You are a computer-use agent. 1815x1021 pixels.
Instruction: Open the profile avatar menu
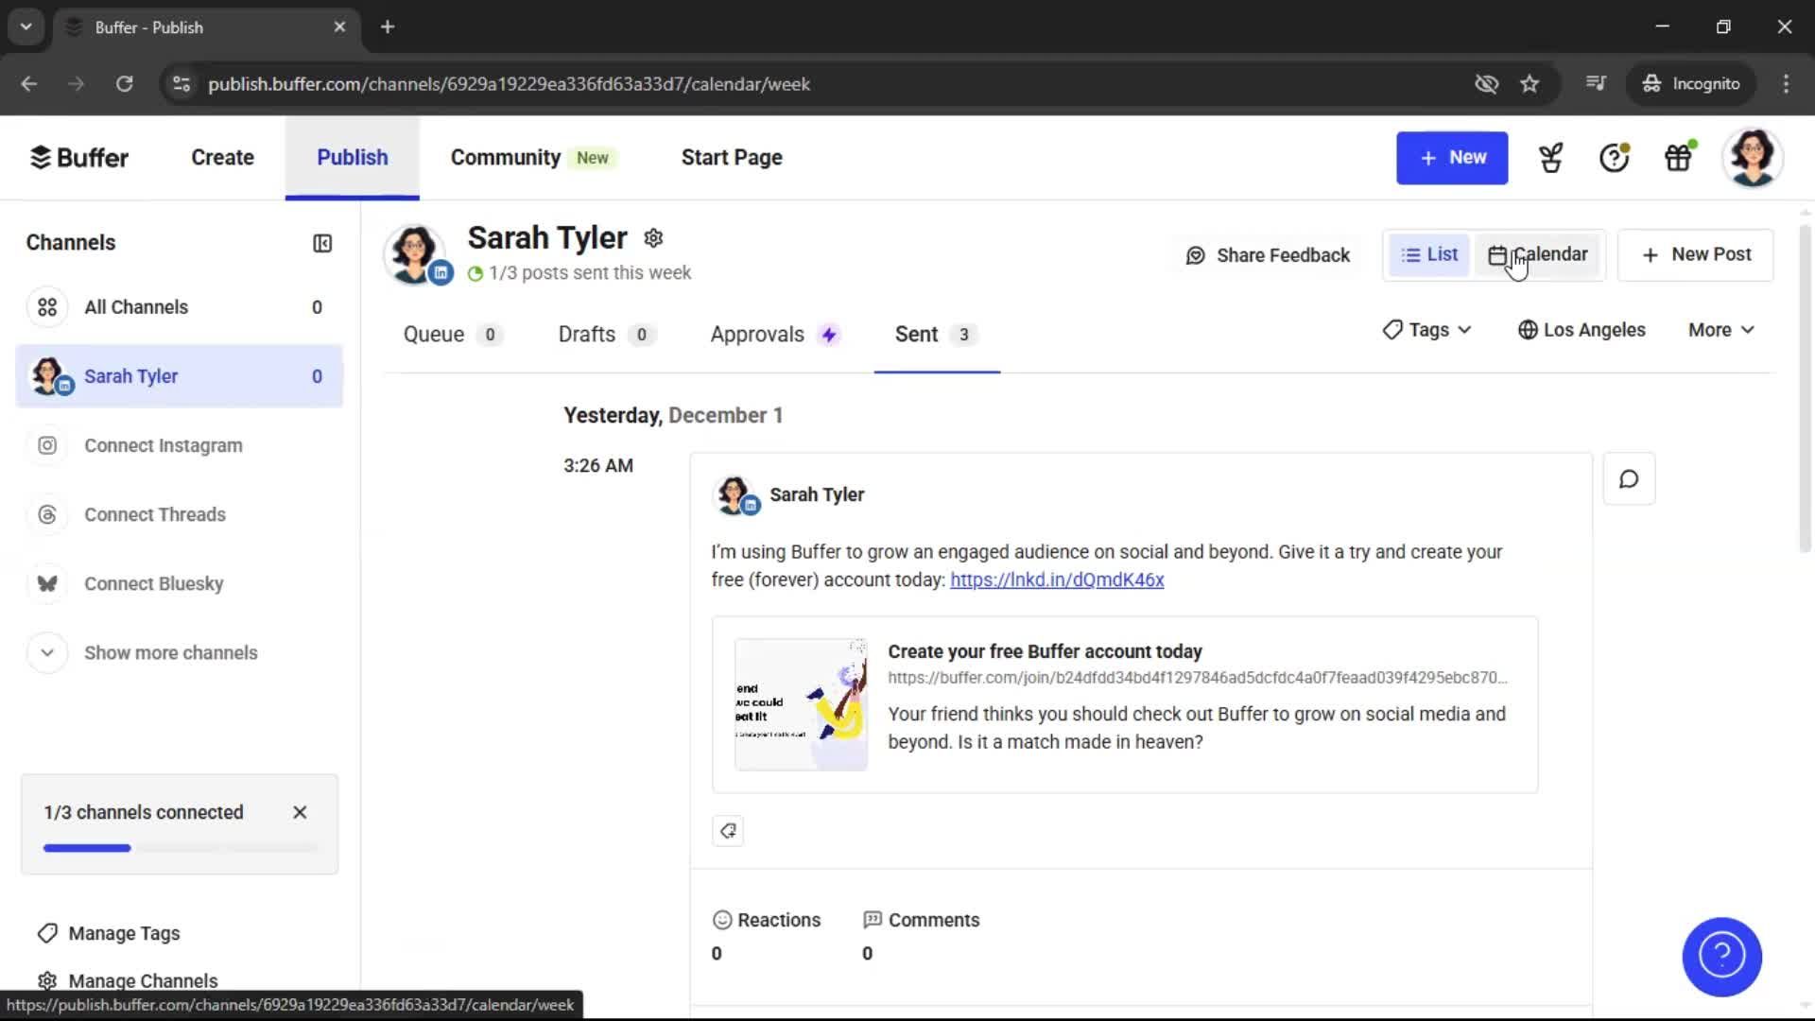coord(1754,157)
